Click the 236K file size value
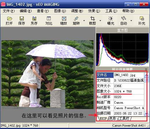Viewport: 150px width, 129px height. [x=129, y=86]
